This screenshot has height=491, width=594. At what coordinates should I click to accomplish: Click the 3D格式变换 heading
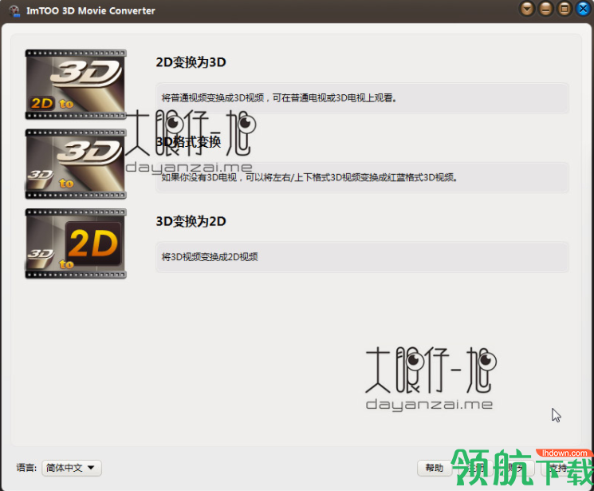pyautogui.click(x=188, y=141)
